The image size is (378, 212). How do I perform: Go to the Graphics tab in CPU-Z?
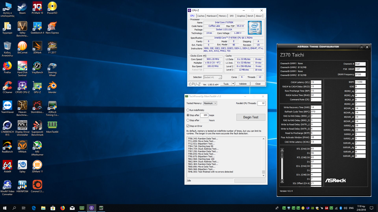(241, 16)
